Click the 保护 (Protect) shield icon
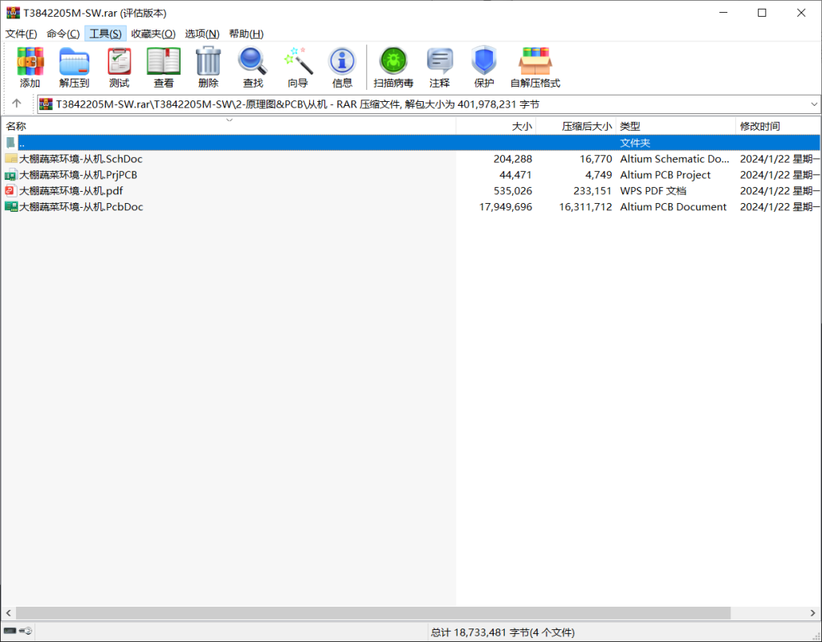822x642 pixels. 484,67
